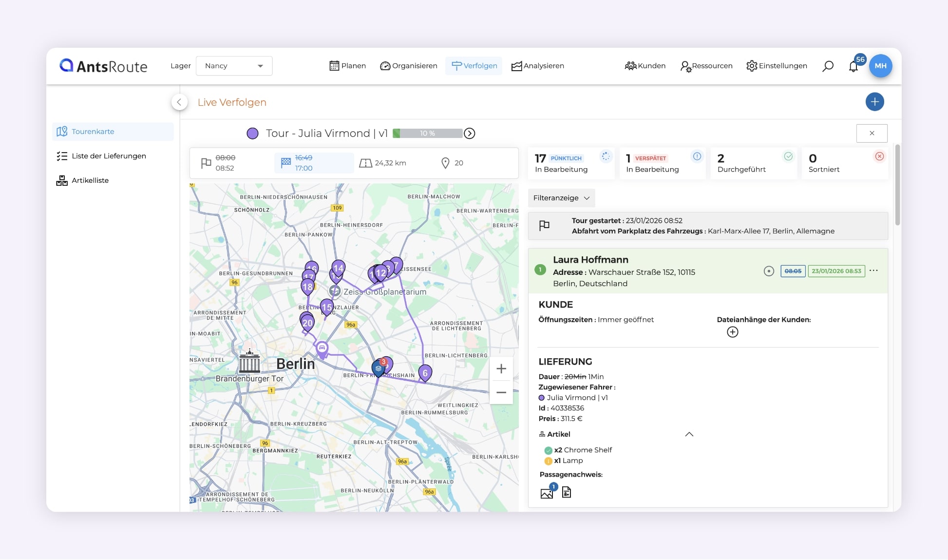Add a customer file attachment
The width and height of the screenshot is (948, 560).
(x=732, y=332)
